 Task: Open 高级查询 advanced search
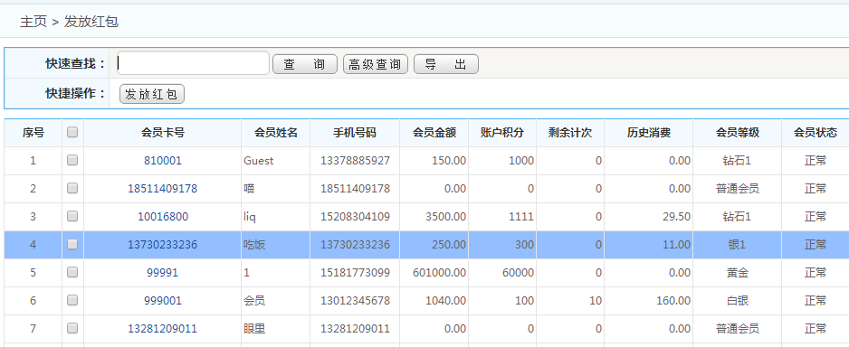pos(376,64)
